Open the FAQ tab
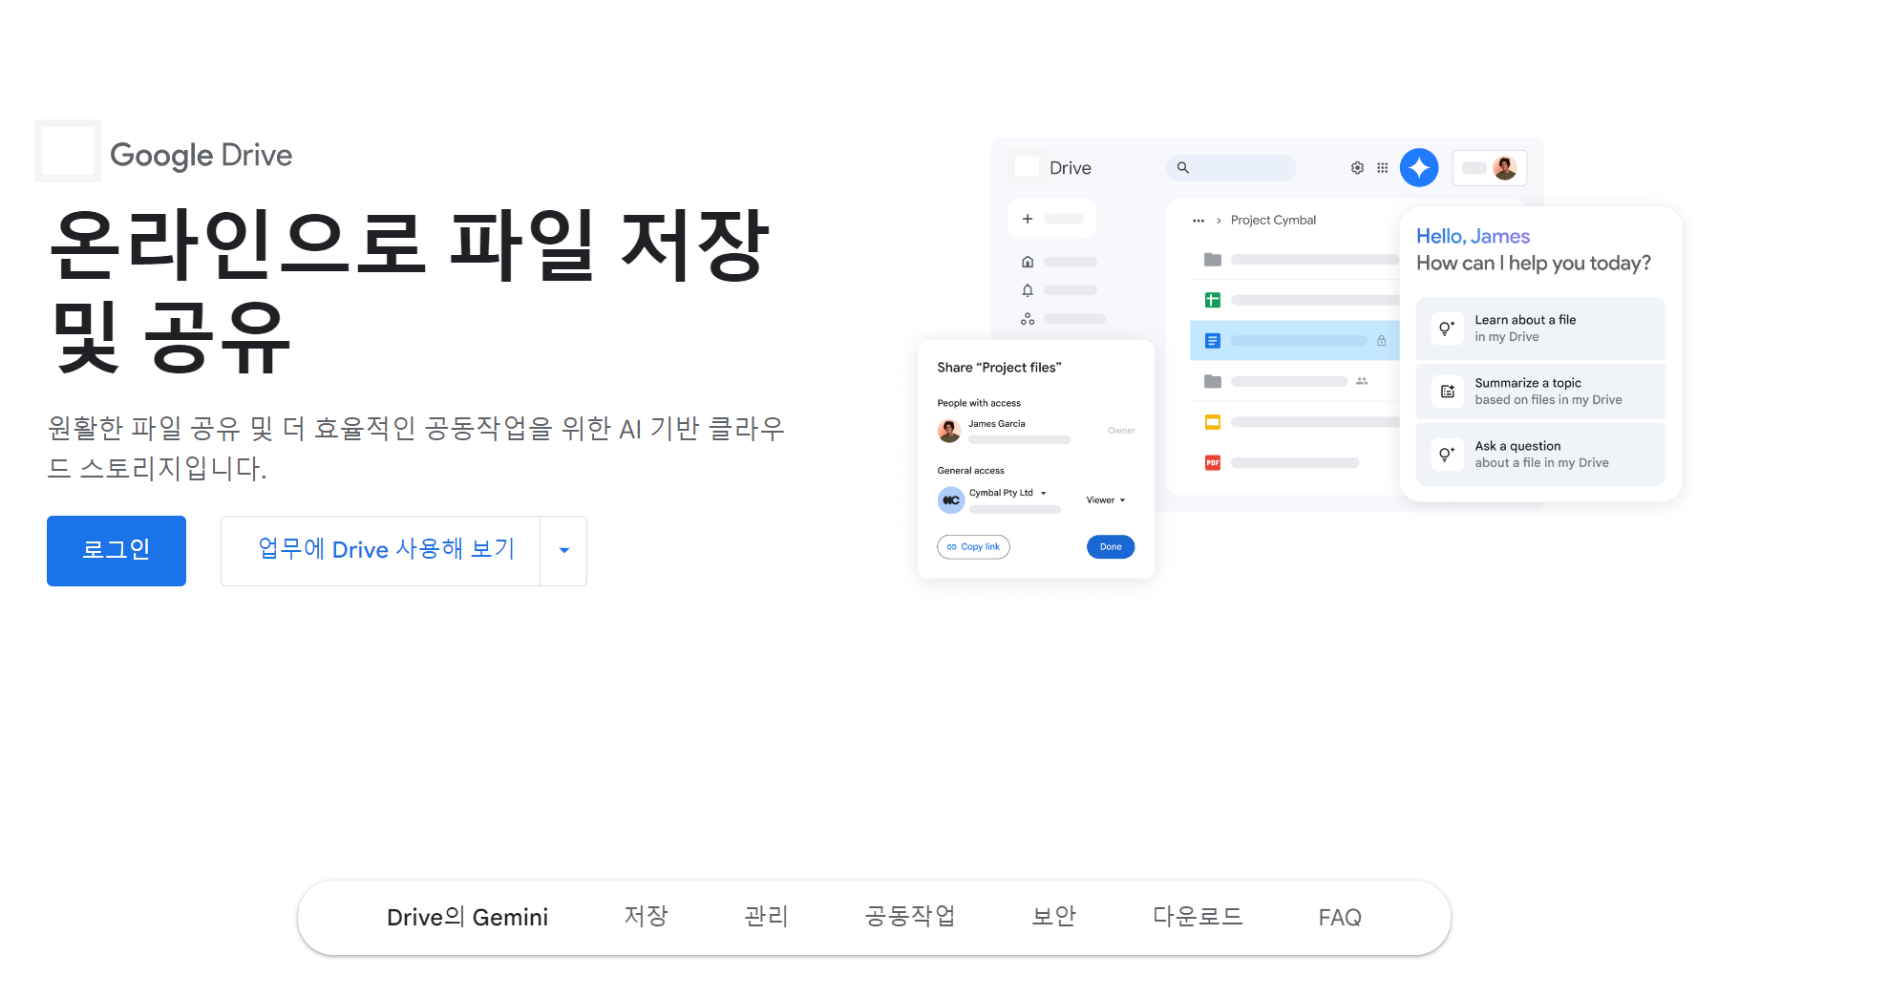The width and height of the screenshot is (1888, 998). coord(1340,918)
